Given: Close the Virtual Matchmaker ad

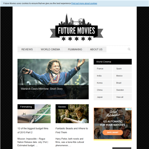Looking at the screenshot, I should point(130,109).
